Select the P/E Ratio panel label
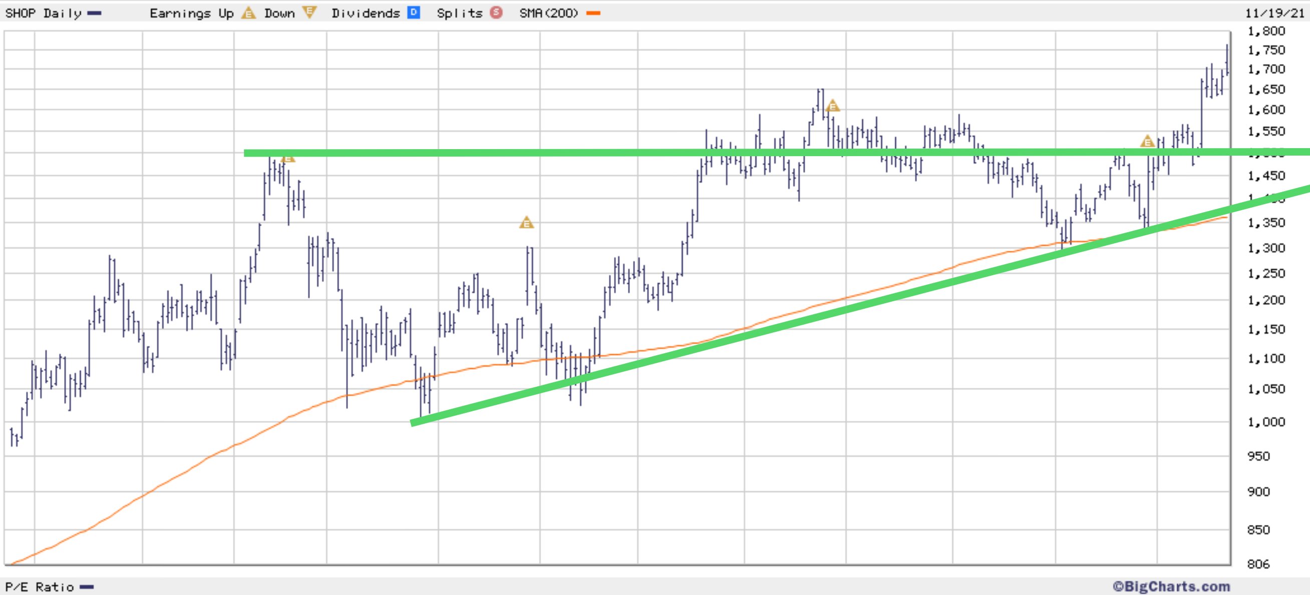Screen dimensions: 1310x595 pos(39,587)
